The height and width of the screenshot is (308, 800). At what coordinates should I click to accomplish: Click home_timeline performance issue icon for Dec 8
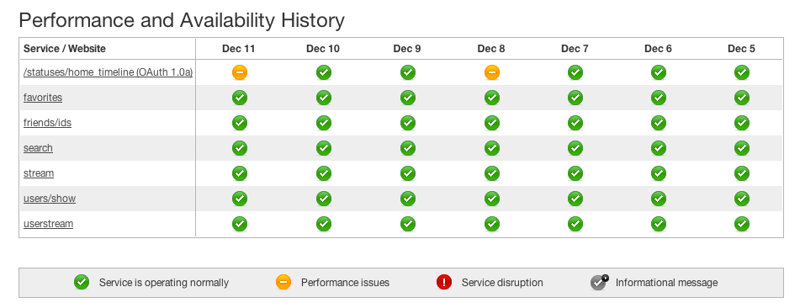tap(492, 72)
